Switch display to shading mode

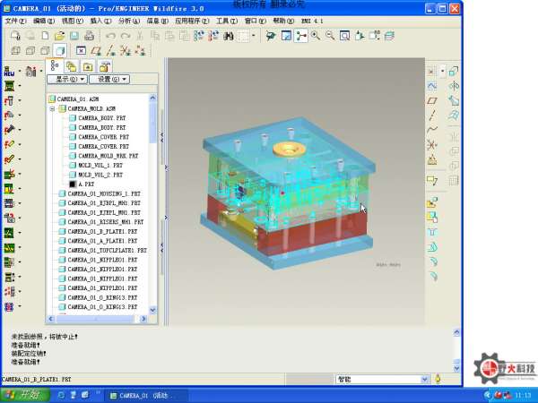coord(60,51)
